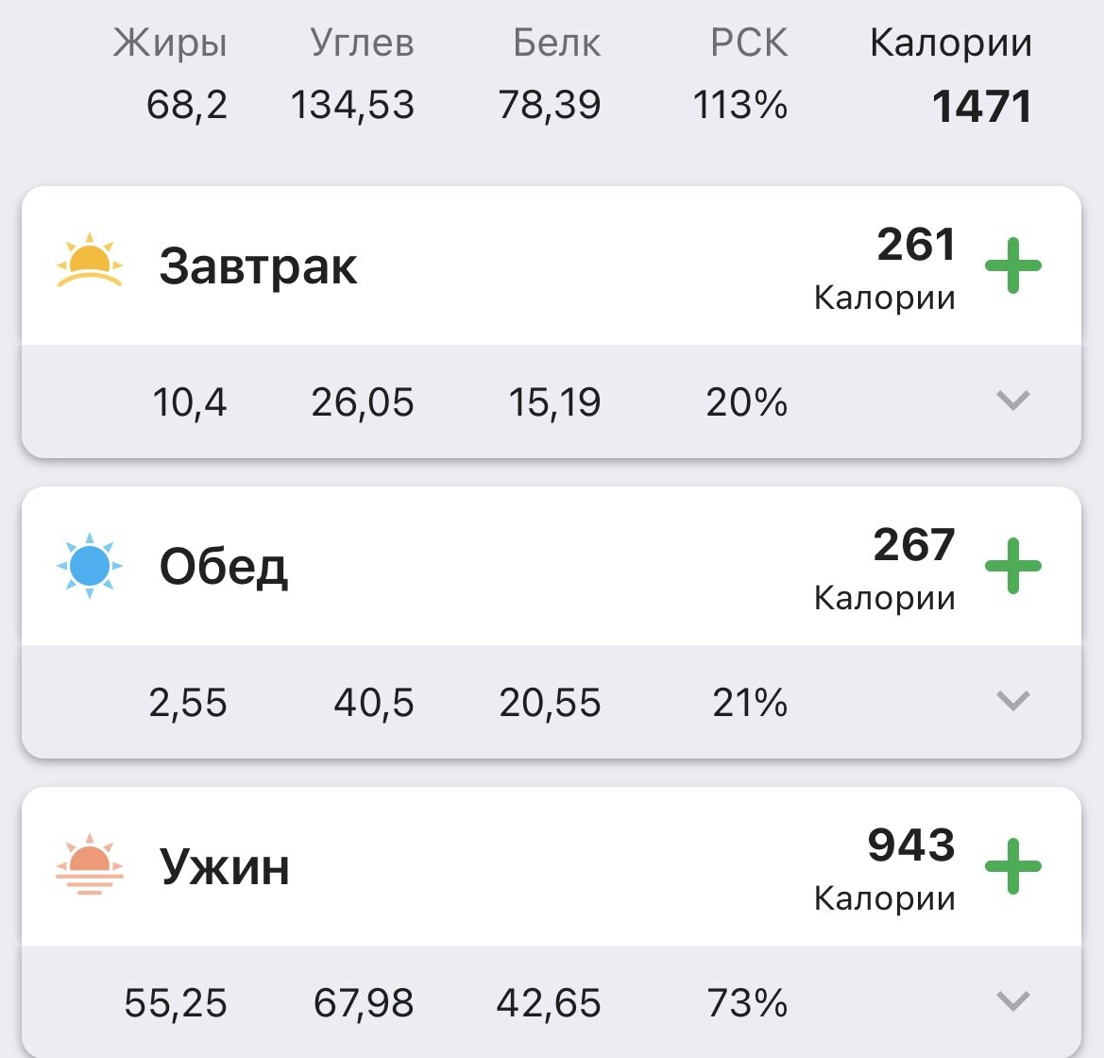
Task: Select the Жиры column label
Action: coord(170,40)
